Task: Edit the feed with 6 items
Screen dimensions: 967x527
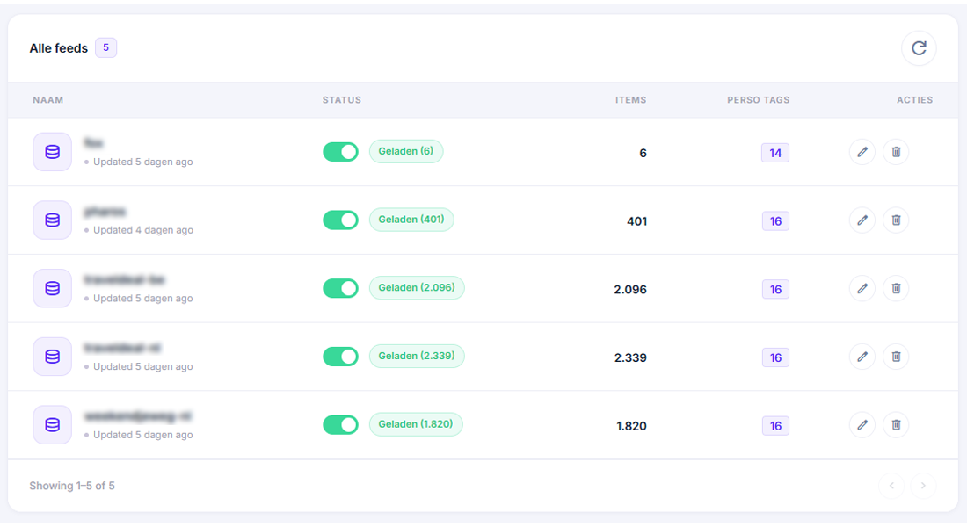Action: [x=862, y=152]
